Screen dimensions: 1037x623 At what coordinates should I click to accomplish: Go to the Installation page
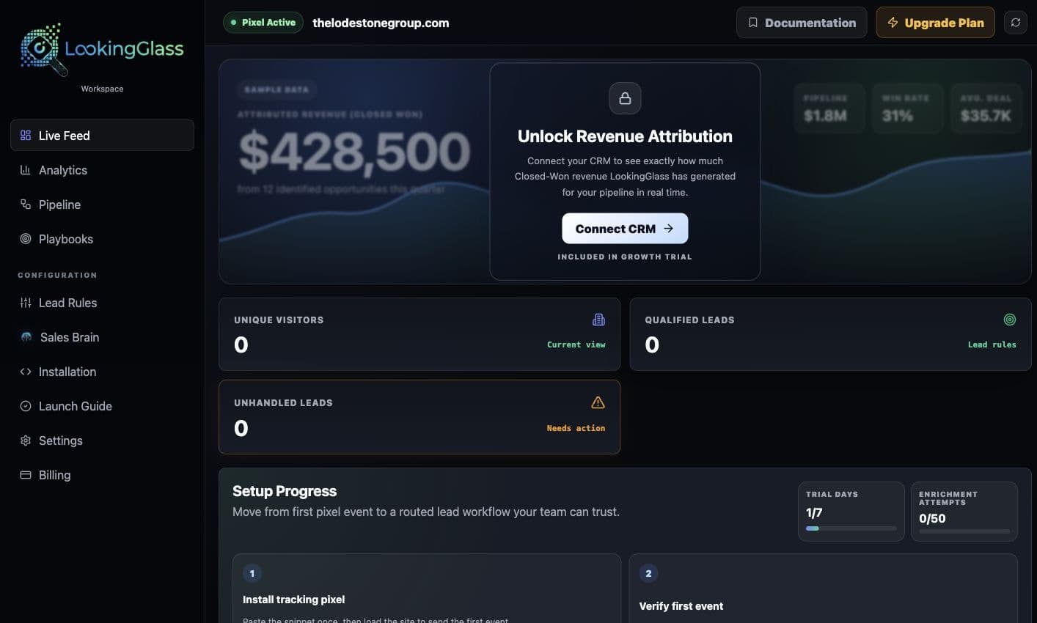(x=102, y=372)
